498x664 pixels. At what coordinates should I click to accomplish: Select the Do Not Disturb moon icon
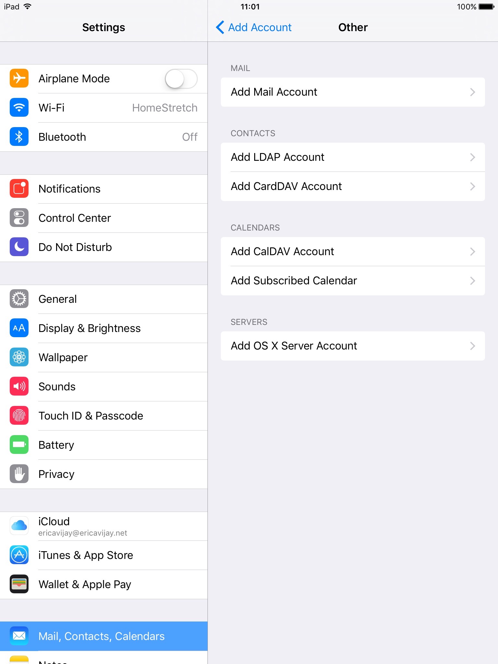(19, 247)
